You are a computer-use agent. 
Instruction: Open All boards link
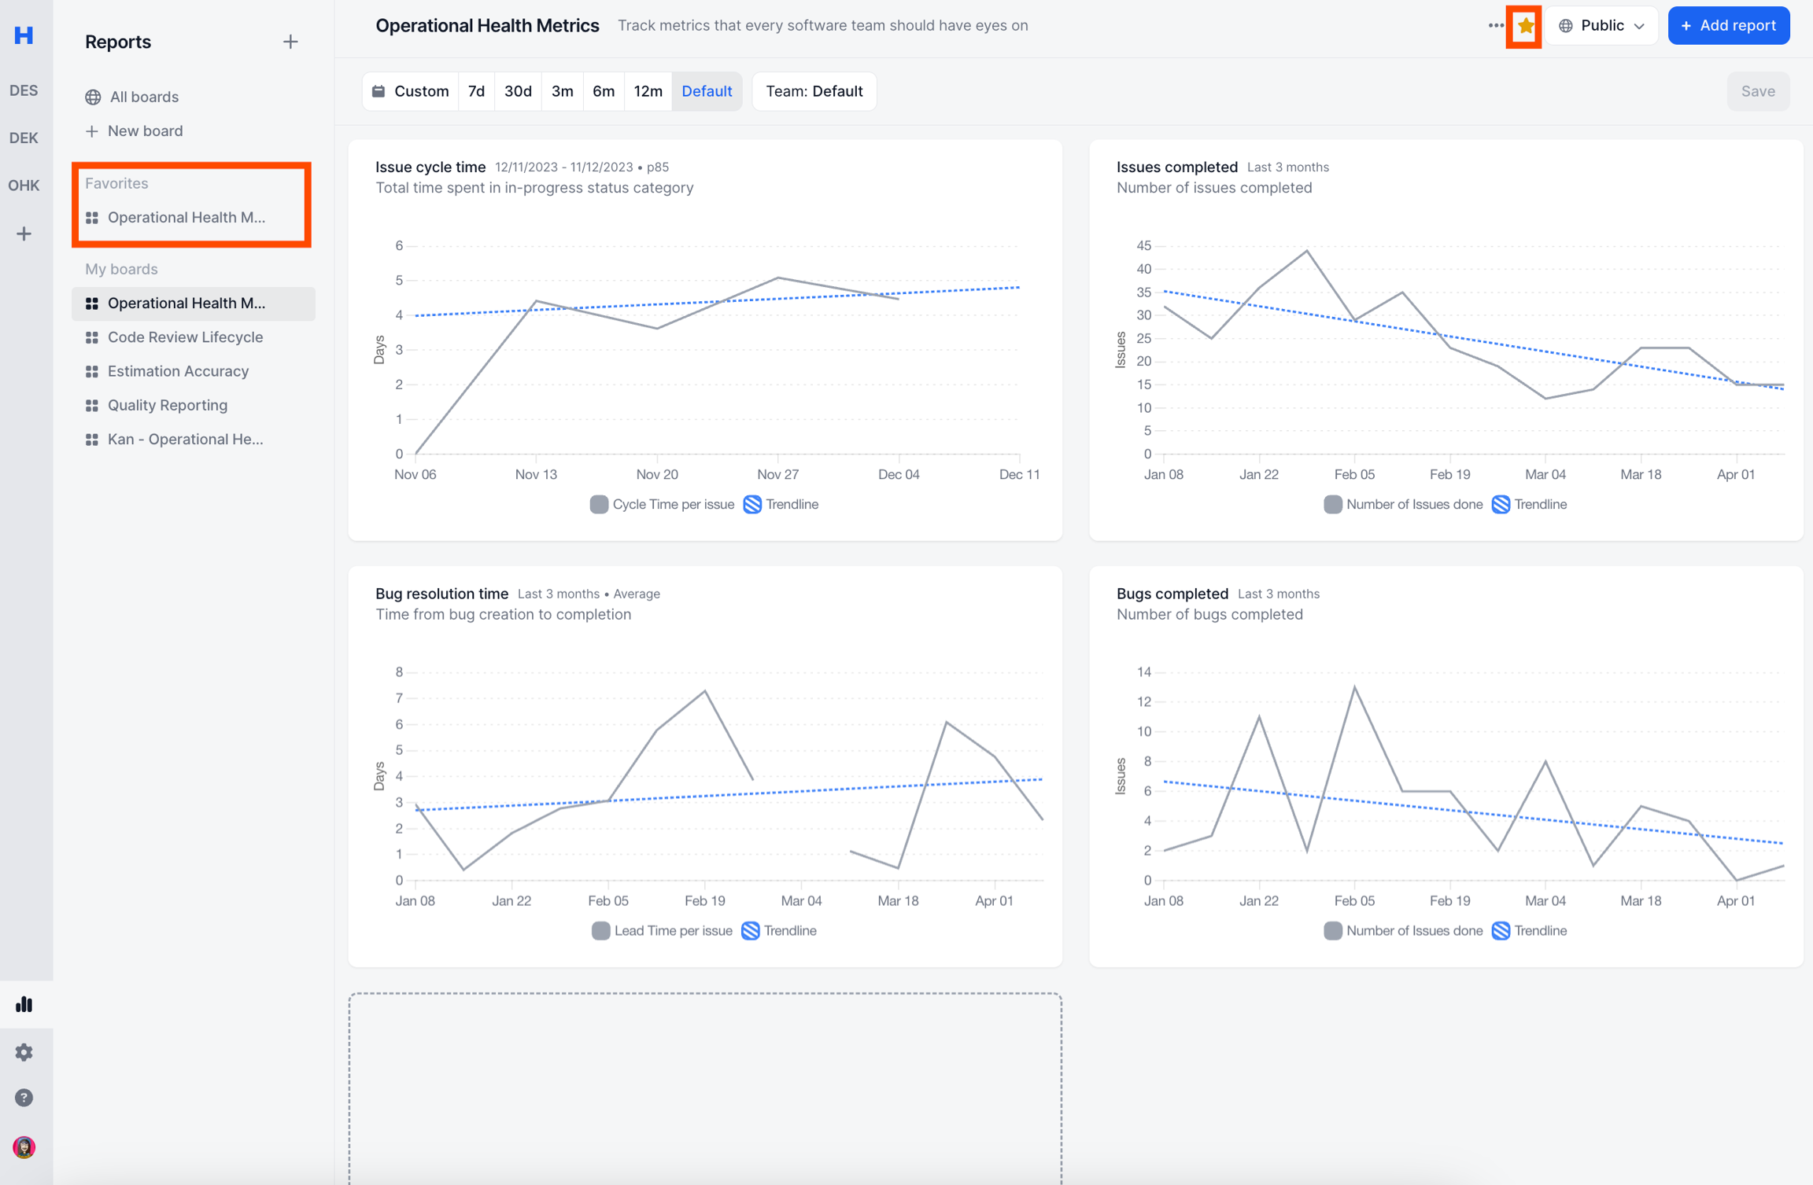(144, 97)
